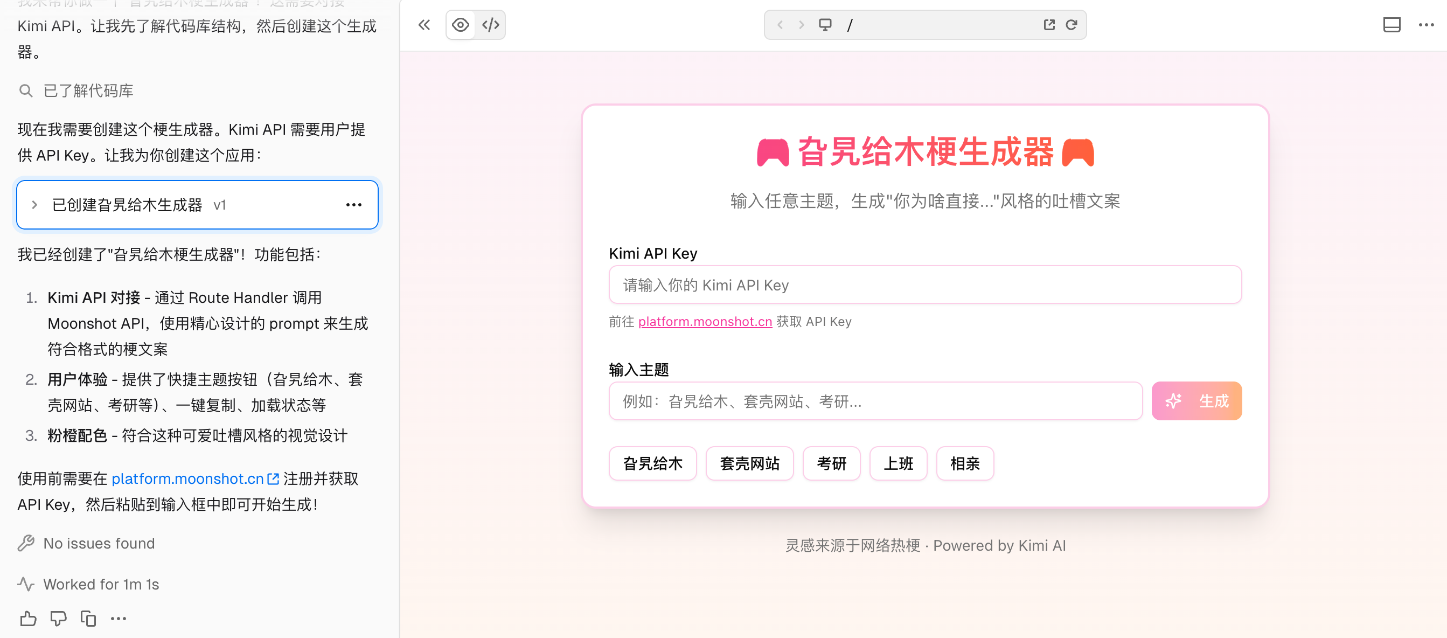The width and height of the screenshot is (1447, 638).
Task: Open the forward navigation arrow in preview
Action: click(x=801, y=25)
